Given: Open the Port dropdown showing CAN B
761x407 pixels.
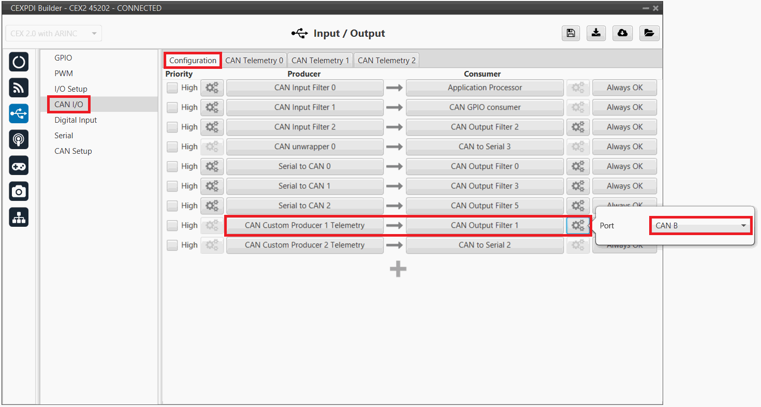Looking at the screenshot, I should [700, 226].
